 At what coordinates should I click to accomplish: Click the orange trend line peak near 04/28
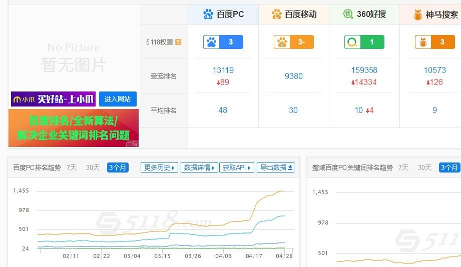tap(282, 191)
